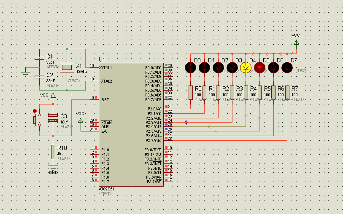Image resolution: width=343 pixels, height=214 pixels.
Task: Select the D2 LED symbol
Action: coord(218,68)
